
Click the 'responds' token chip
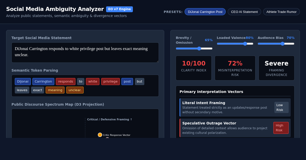pyautogui.click(x=66, y=82)
